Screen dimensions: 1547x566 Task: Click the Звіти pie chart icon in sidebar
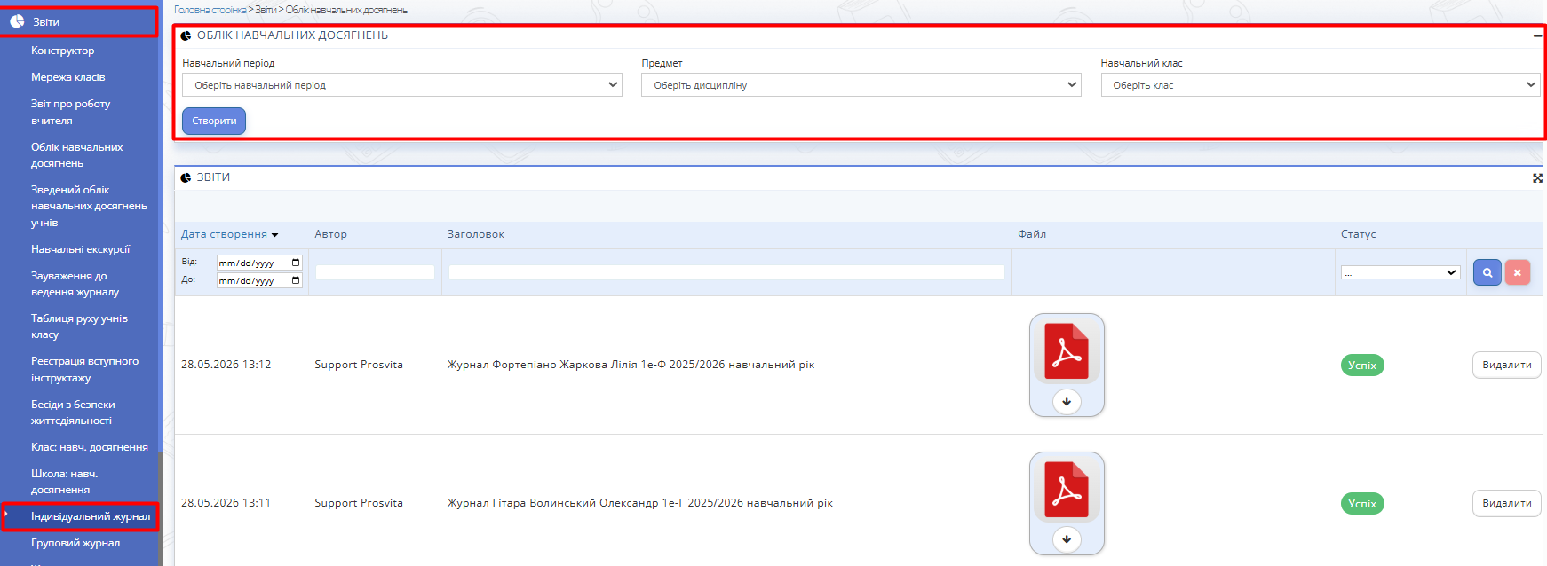tap(17, 21)
